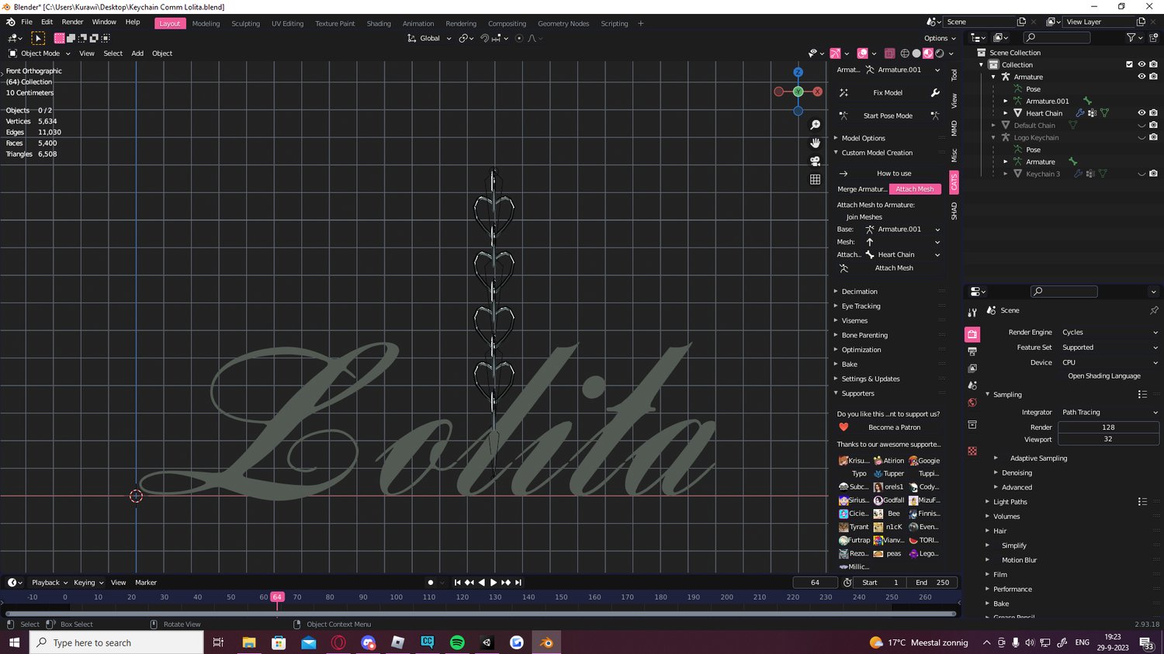Open the Integrator dropdown showing Path Tracing
1164x654 pixels.
coord(1109,412)
